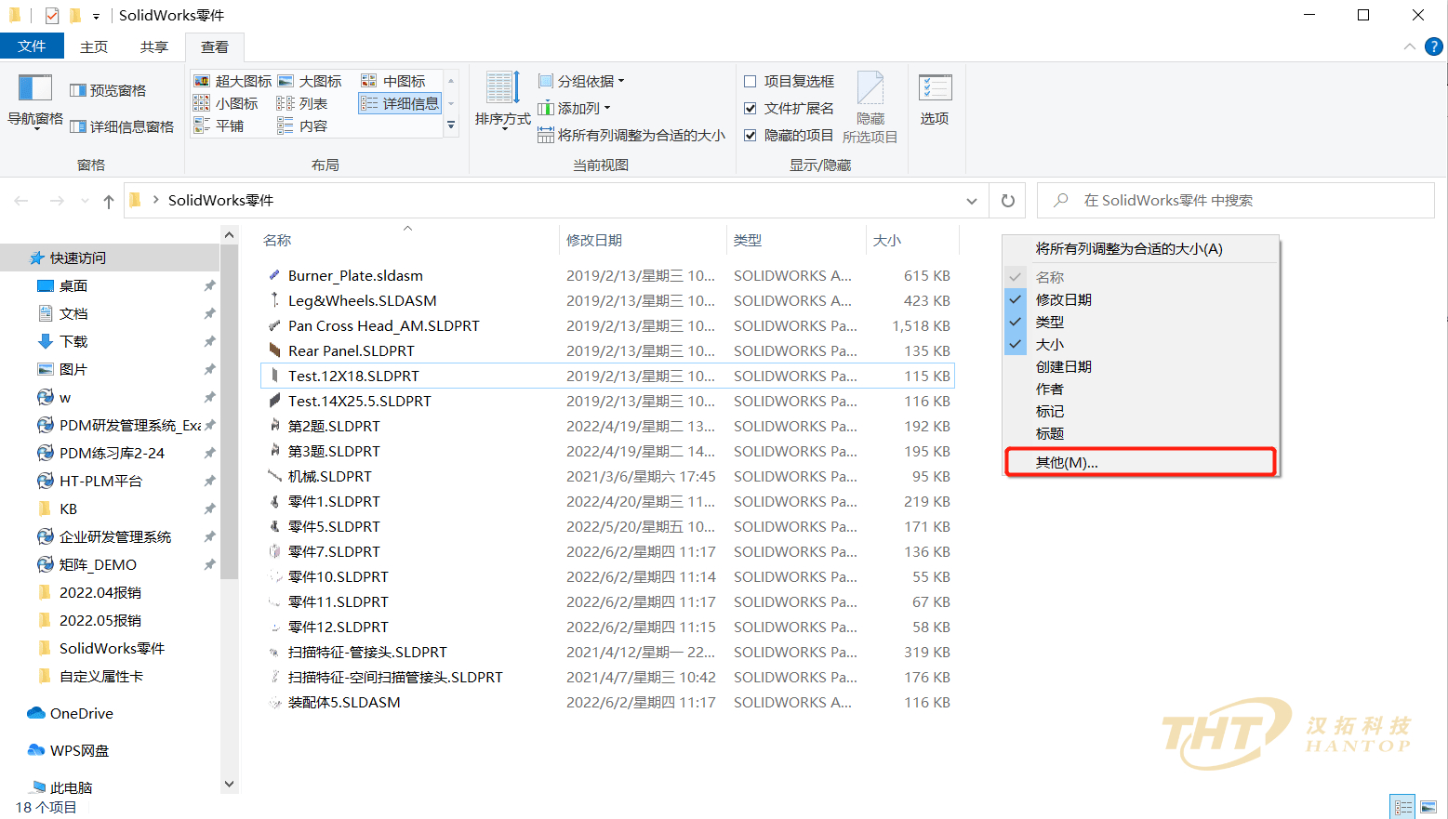Sort files by the 名称 column header
This screenshot has height=819, width=1448.
tap(407, 240)
